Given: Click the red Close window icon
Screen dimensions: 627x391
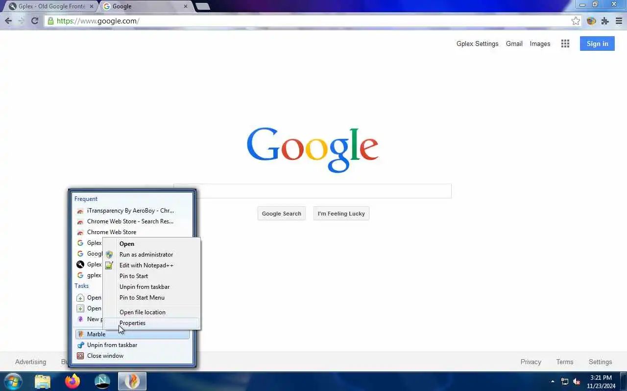Looking at the screenshot, I should 80,356.
